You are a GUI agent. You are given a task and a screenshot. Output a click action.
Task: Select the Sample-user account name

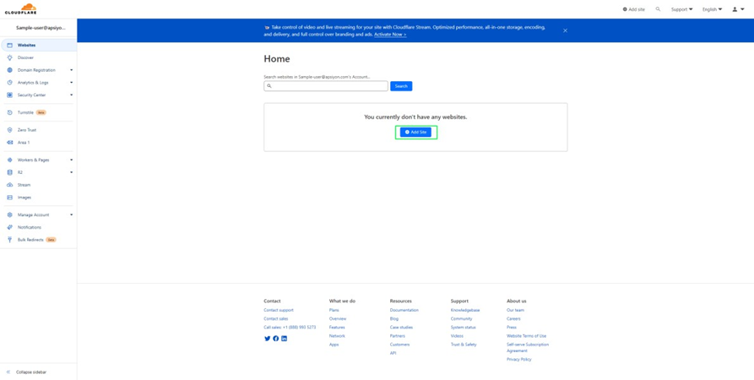[41, 28]
